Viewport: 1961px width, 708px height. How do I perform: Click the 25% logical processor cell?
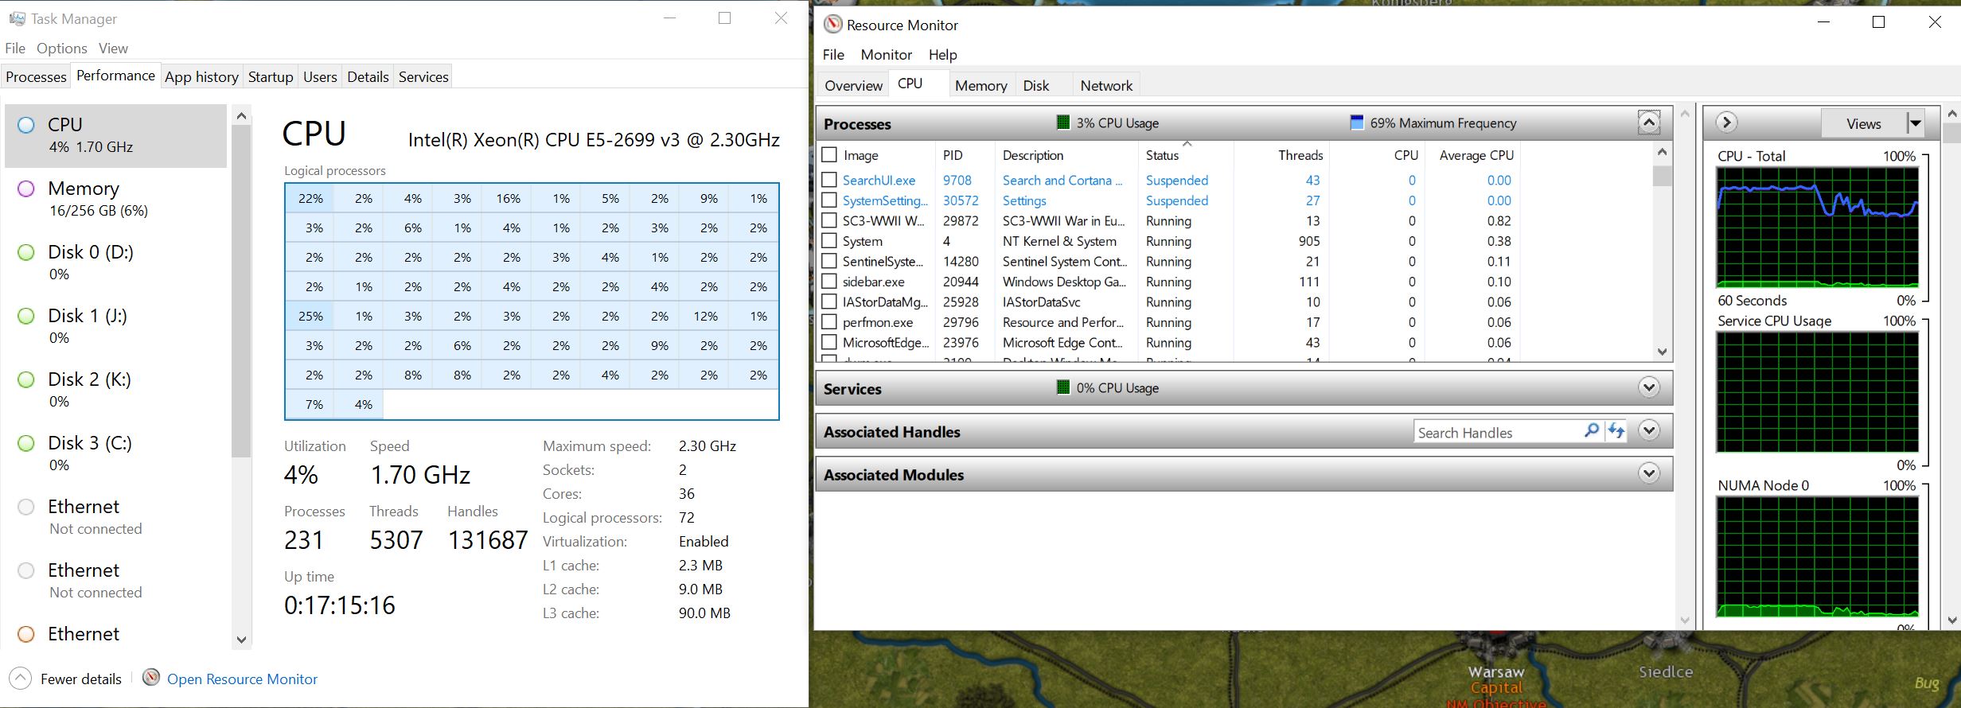click(310, 316)
